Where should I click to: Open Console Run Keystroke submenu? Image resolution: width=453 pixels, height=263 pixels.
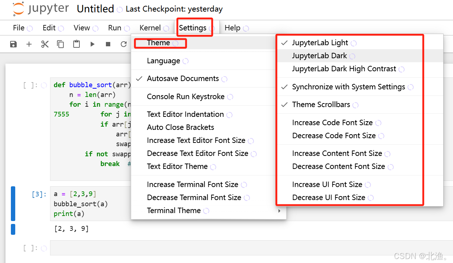click(x=209, y=97)
